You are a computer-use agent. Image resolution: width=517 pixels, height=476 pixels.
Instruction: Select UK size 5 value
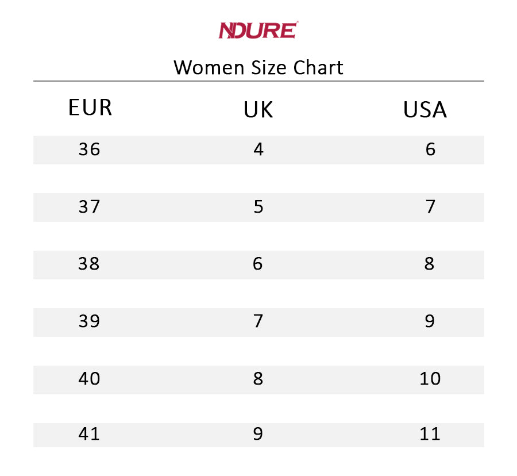tap(258, 207)
